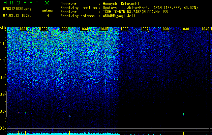The width and height of the screenshot is (212, 135).
Task: Click the 1.0 frequency axis label
Action: [3, 61]
